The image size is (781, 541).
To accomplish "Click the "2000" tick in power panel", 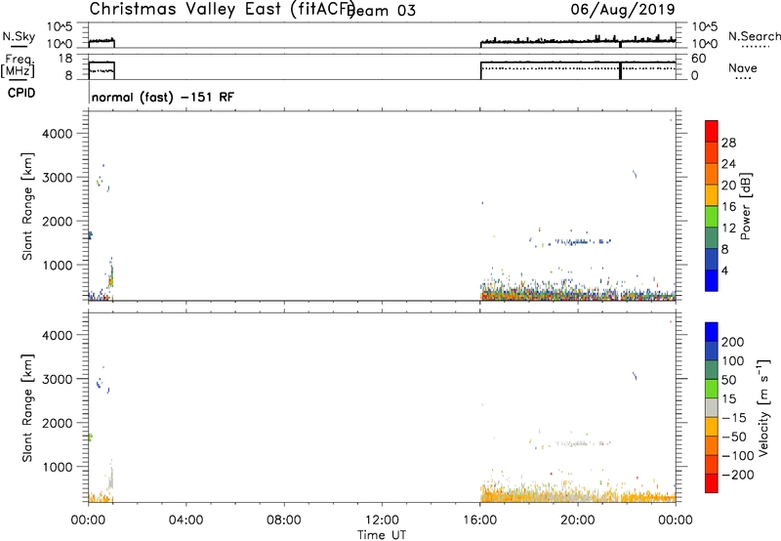I will click(x=58, y=221).
